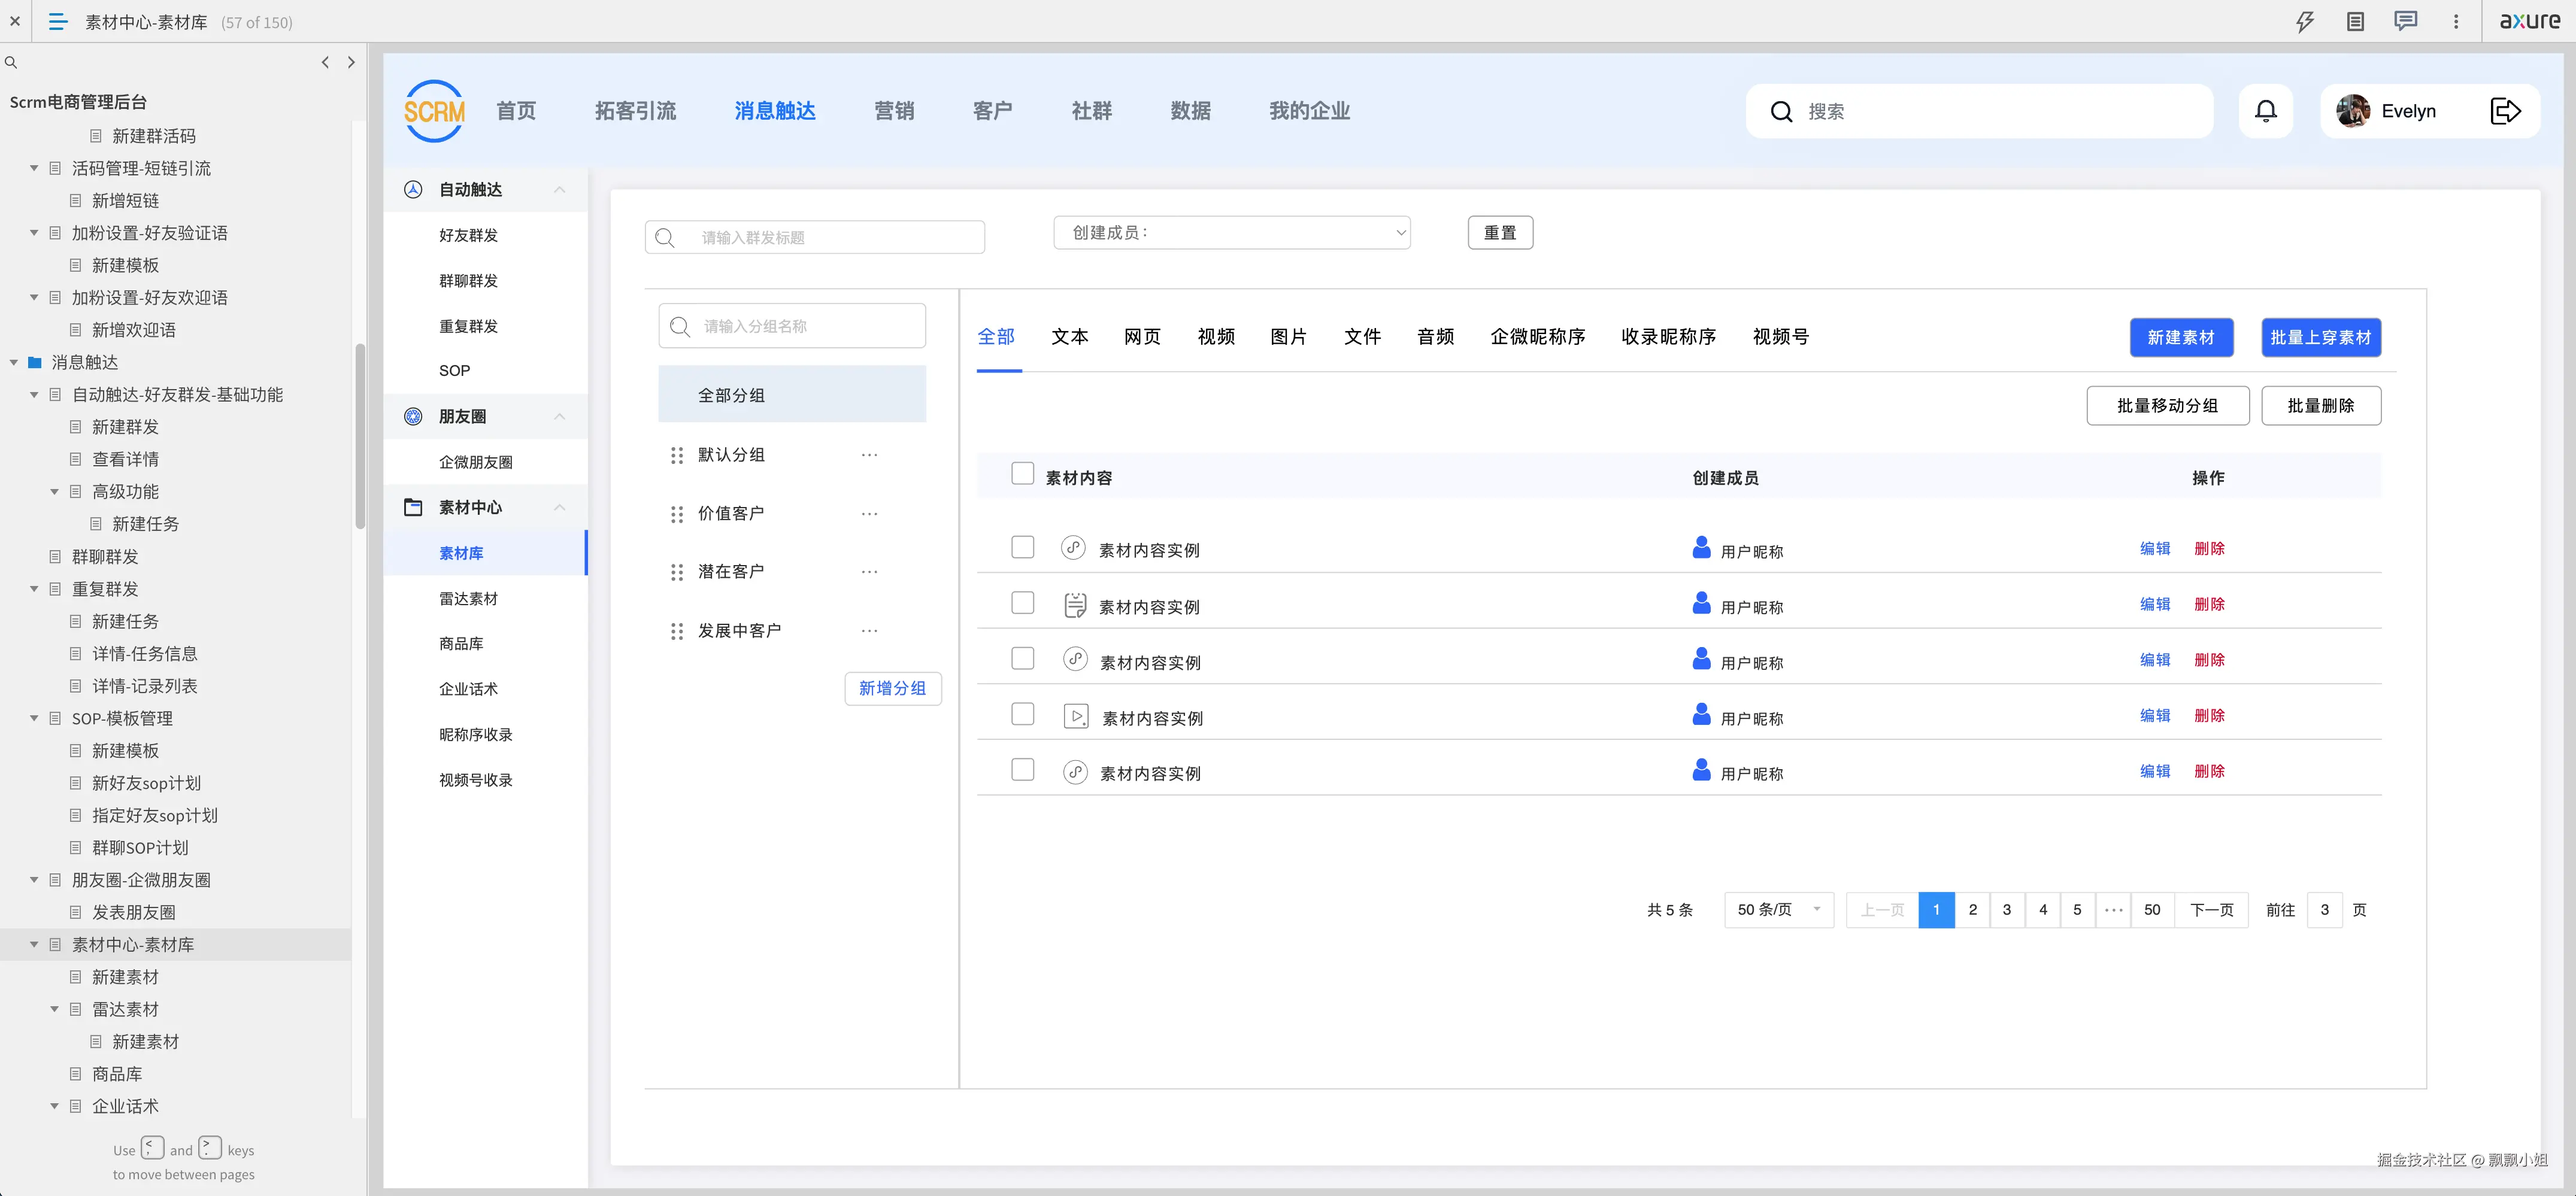This screenshot has height=1196, width=2576.
Task: Click the lightning bolt icon in the top toolbar
Action: (2305, 21)
